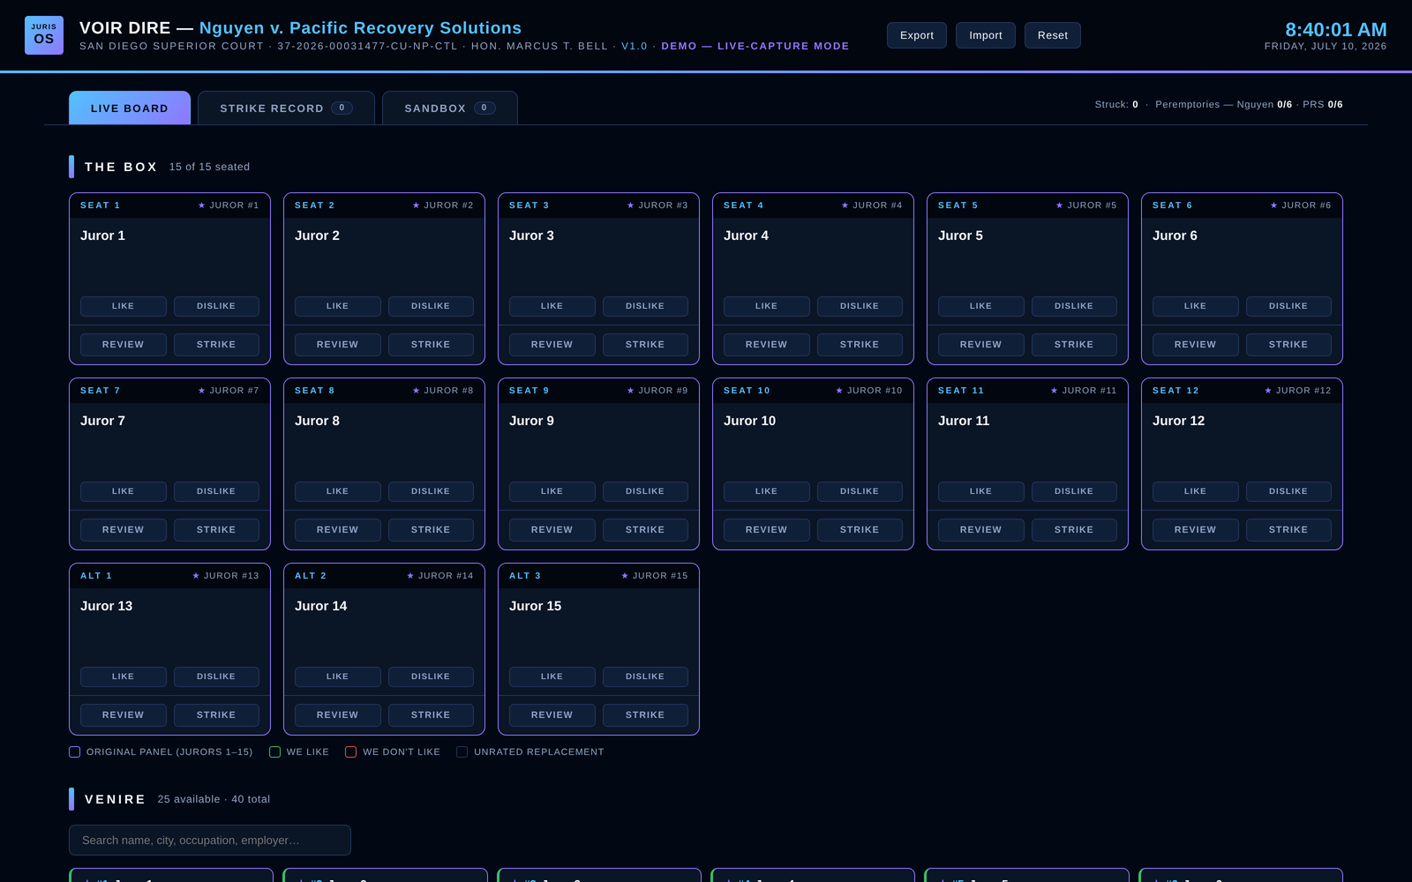Click the Strike Record count badge
The height and width of the screenshot is (882, 1412).
342,108
